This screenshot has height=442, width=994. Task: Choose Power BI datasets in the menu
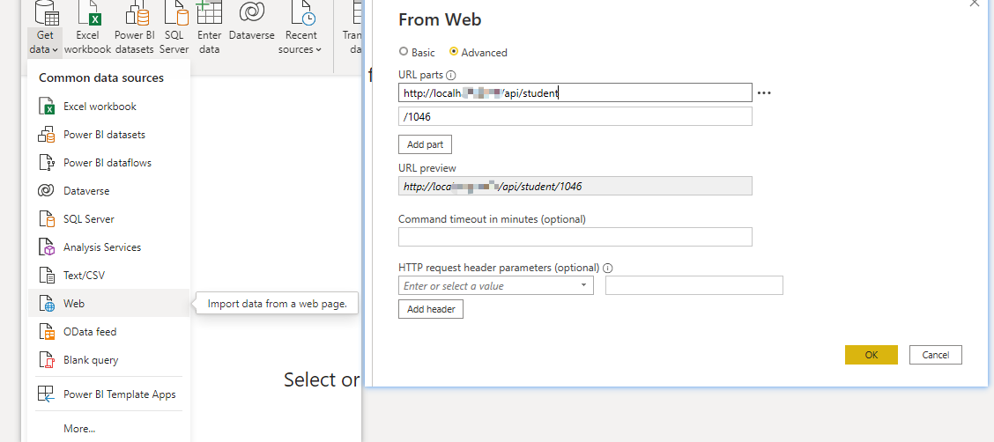tap(108, 134)
